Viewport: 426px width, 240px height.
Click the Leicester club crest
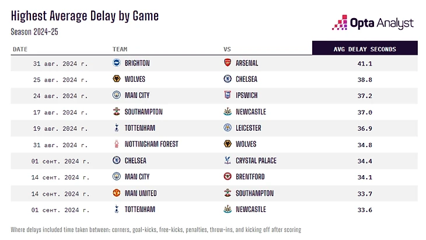click(x=228, y=128)
